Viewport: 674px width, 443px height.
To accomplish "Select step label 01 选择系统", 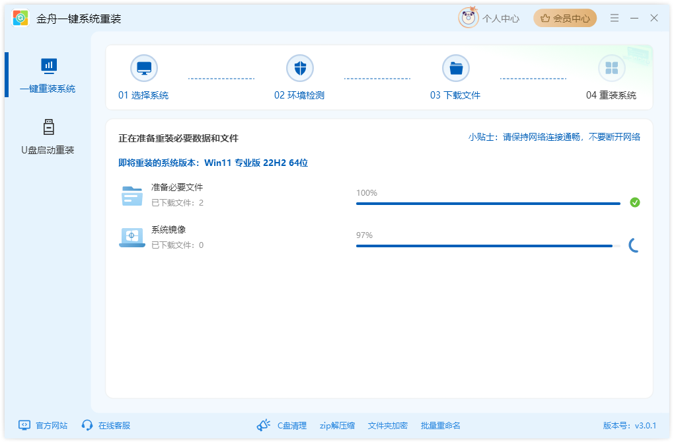I will tap(143, 95).
